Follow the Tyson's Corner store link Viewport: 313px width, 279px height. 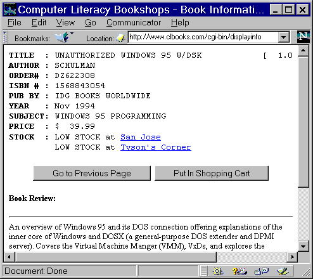[x=156, y=147]
